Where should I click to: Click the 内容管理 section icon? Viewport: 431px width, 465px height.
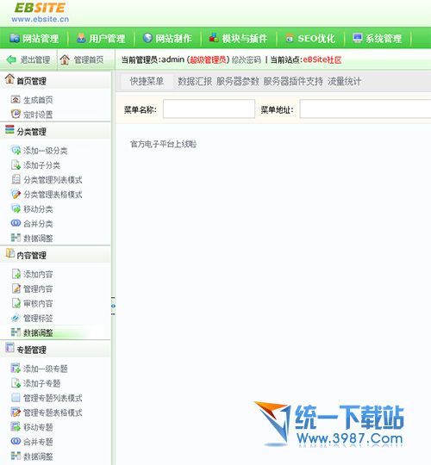tap(10, 253)
